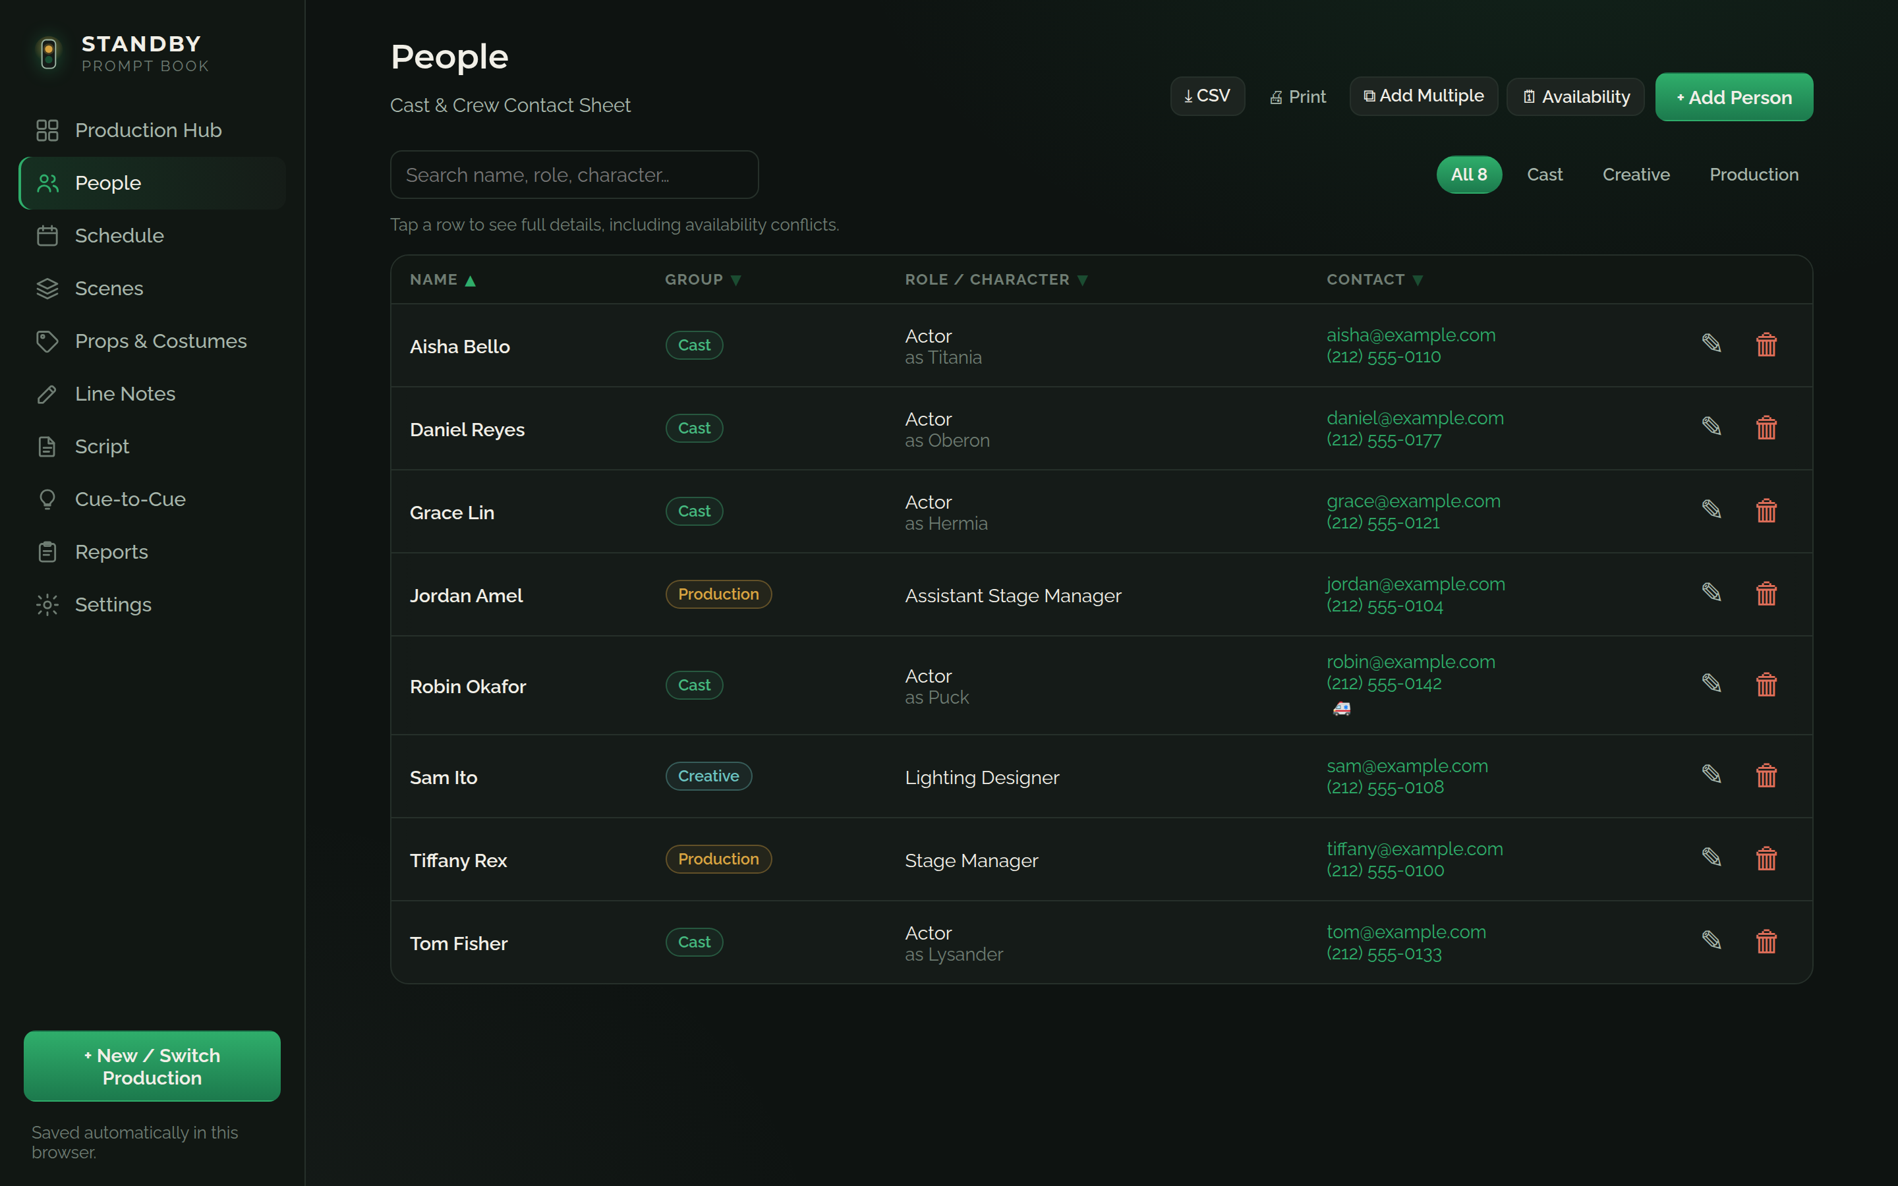The height and width of the screenshot is (1186, 1898).
Task: Select the All 8 filter tab
Action: tap(1468, 175)
